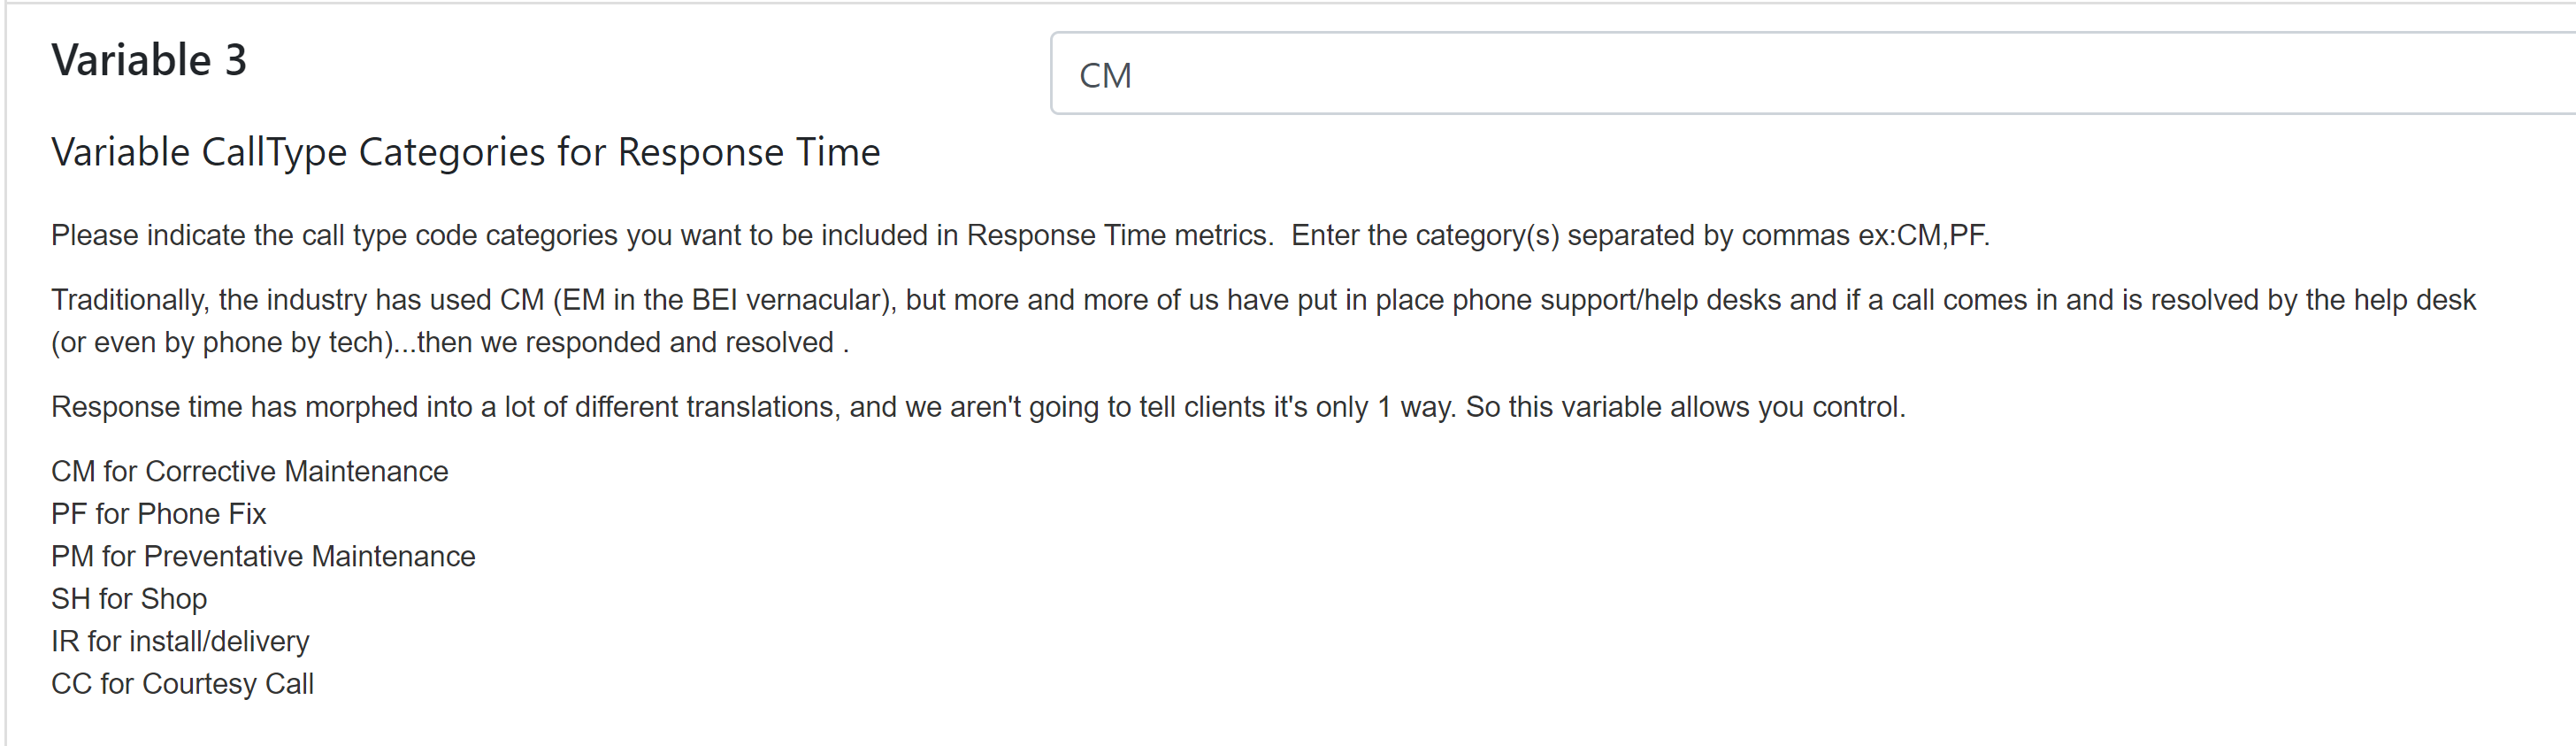Click the Variable 3 input field containing CM
Viewport: 2576px width, 746px height.
point(1813,74)
